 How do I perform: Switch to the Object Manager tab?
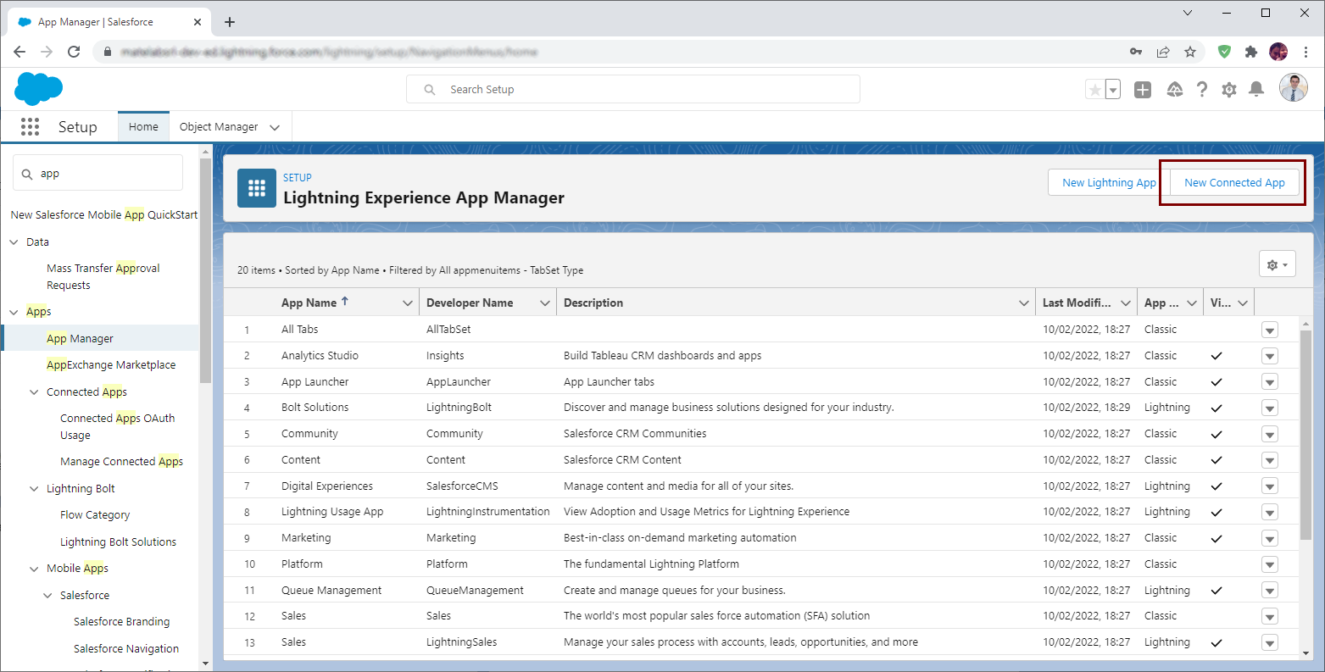pyautogui.click(x=219, y=127)
